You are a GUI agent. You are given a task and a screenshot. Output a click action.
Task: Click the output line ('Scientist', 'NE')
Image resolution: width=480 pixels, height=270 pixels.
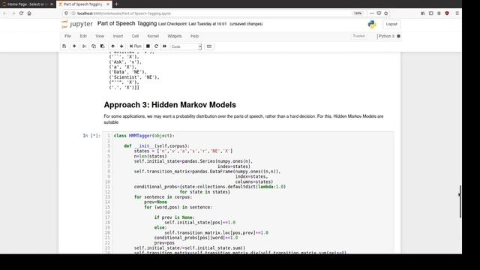click(134, 77)
